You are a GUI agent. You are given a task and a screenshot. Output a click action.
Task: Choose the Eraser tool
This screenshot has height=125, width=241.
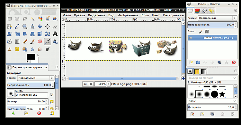coord(40,41)
